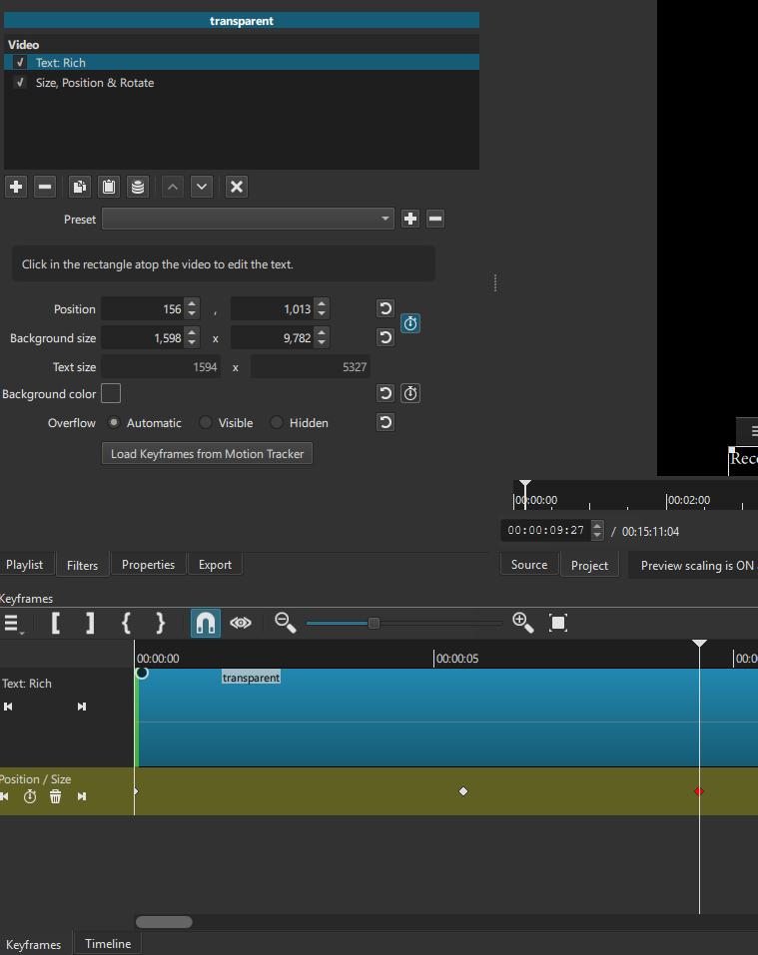Increase the Position X value stepper
This screenshot has height=955, width=758.
tap(192, 303)
